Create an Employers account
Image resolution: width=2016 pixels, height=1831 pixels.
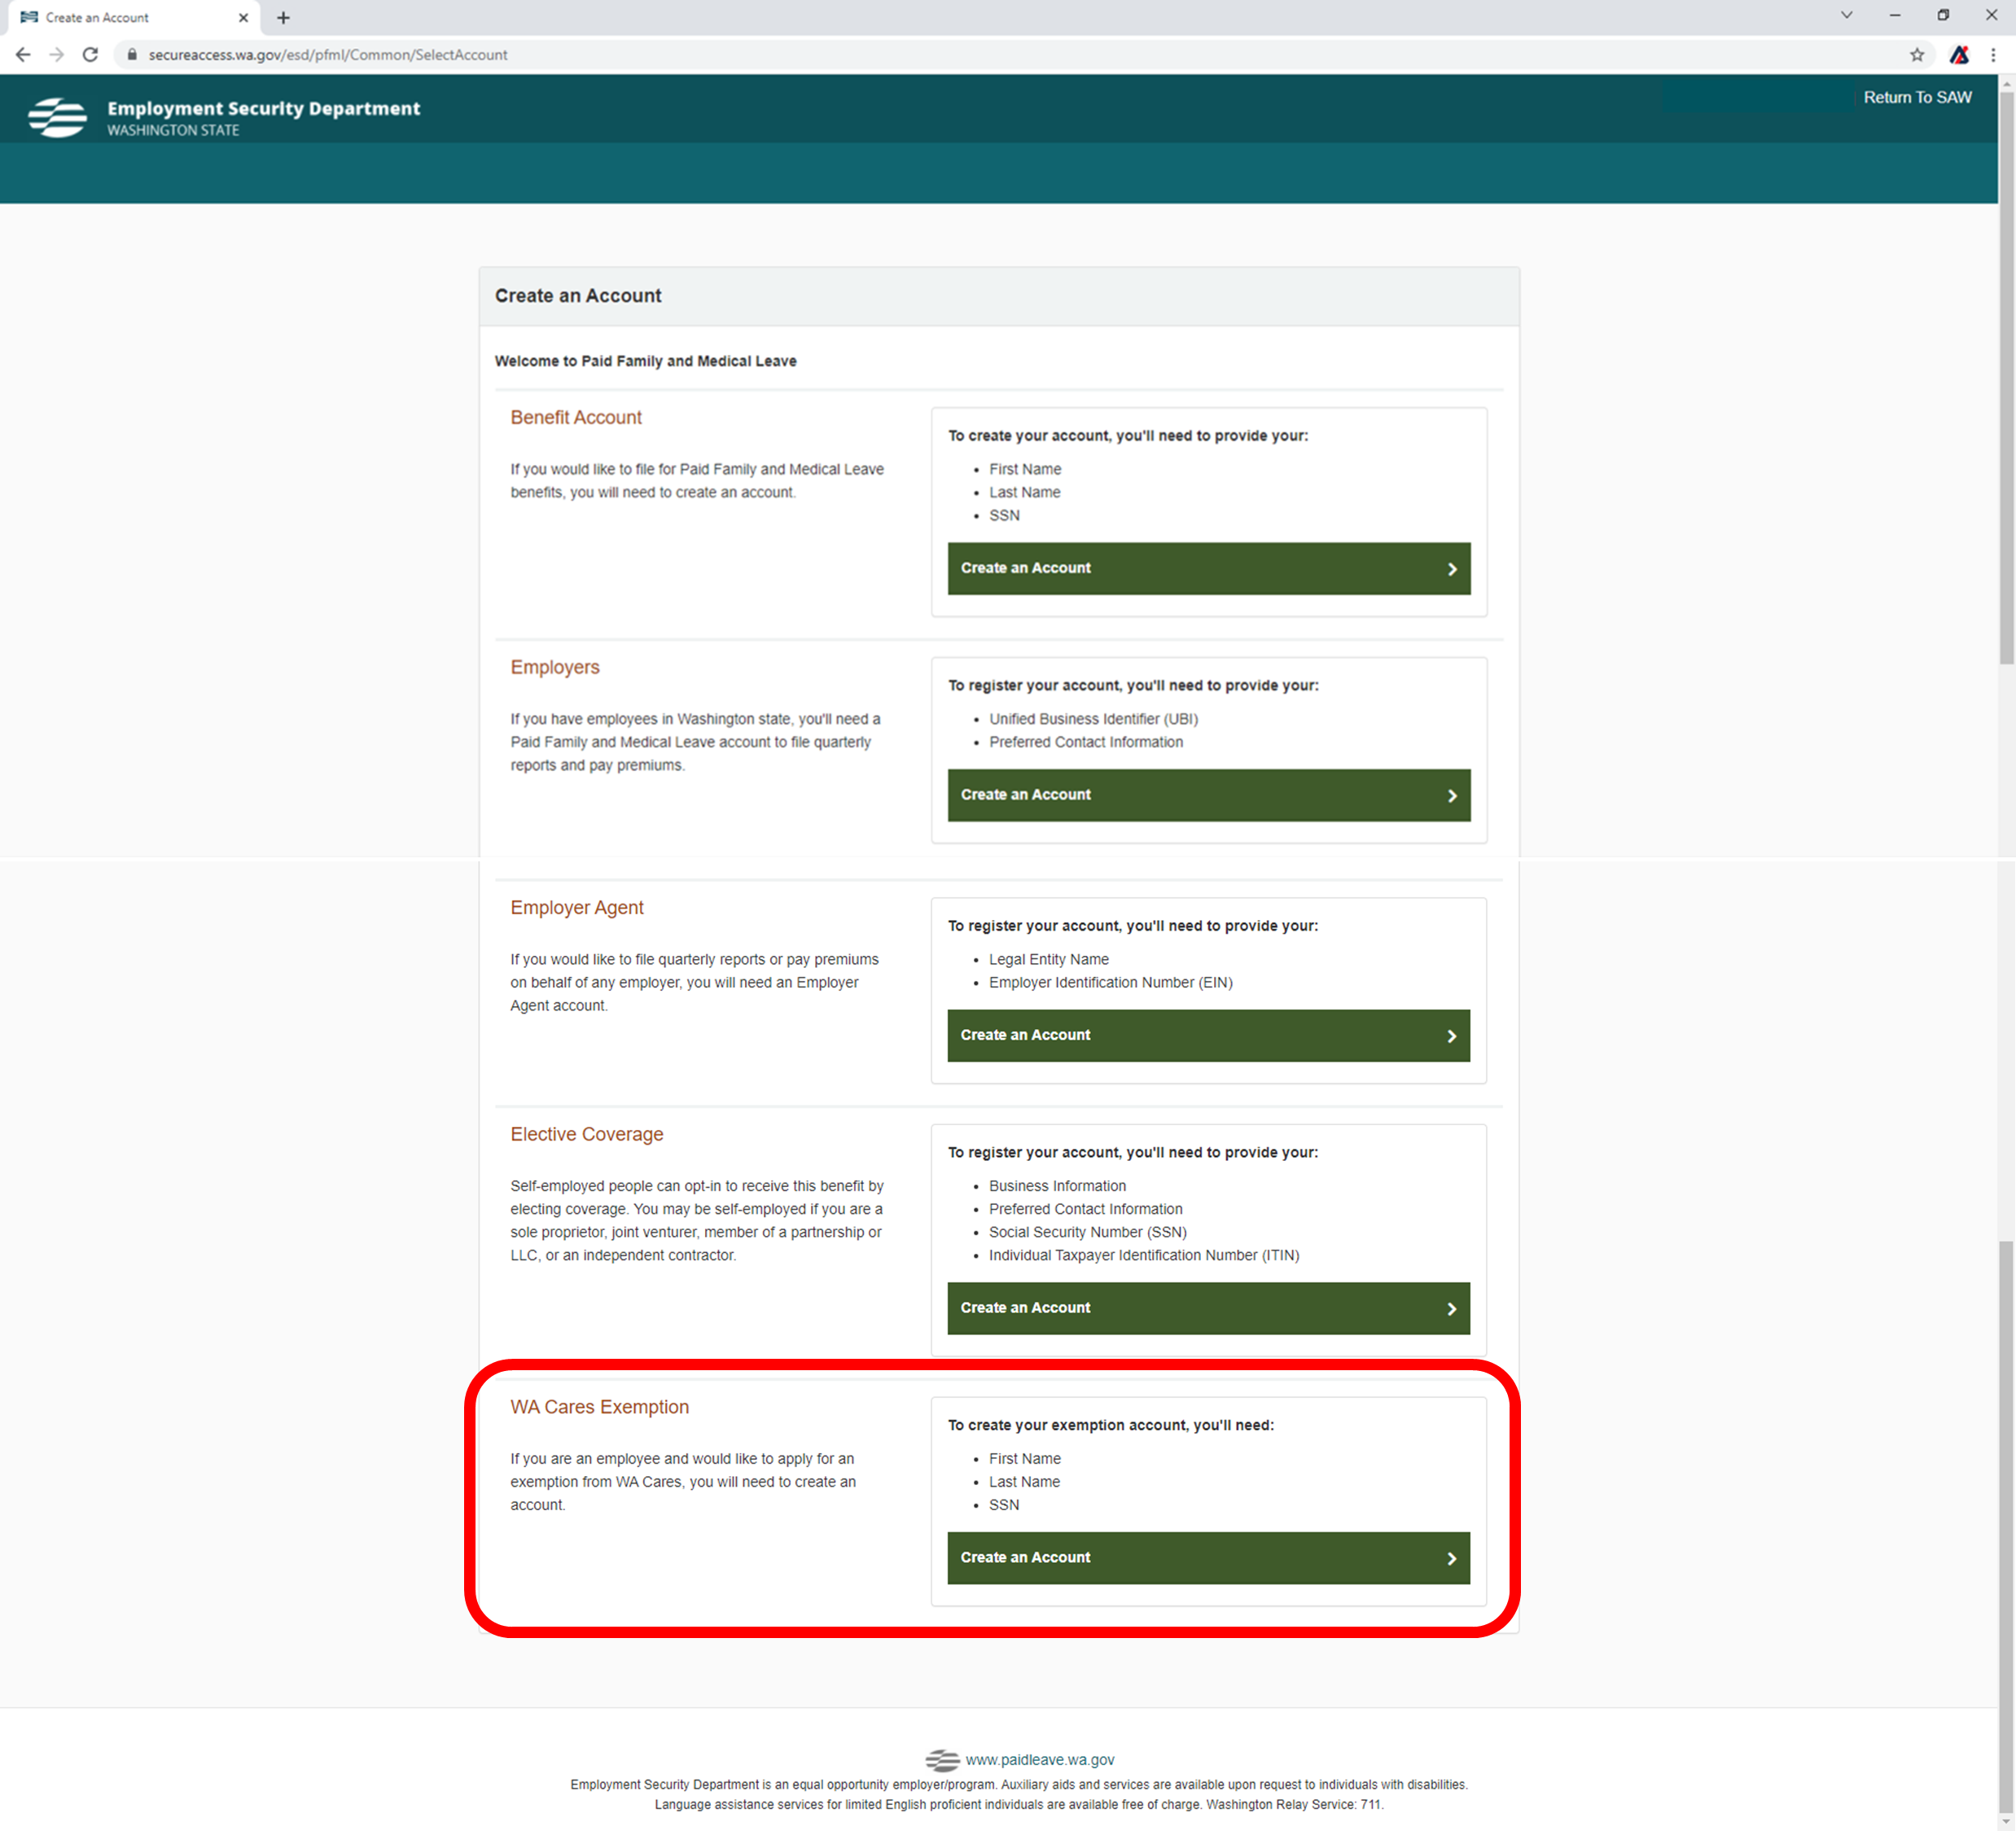coord(1208,795)
